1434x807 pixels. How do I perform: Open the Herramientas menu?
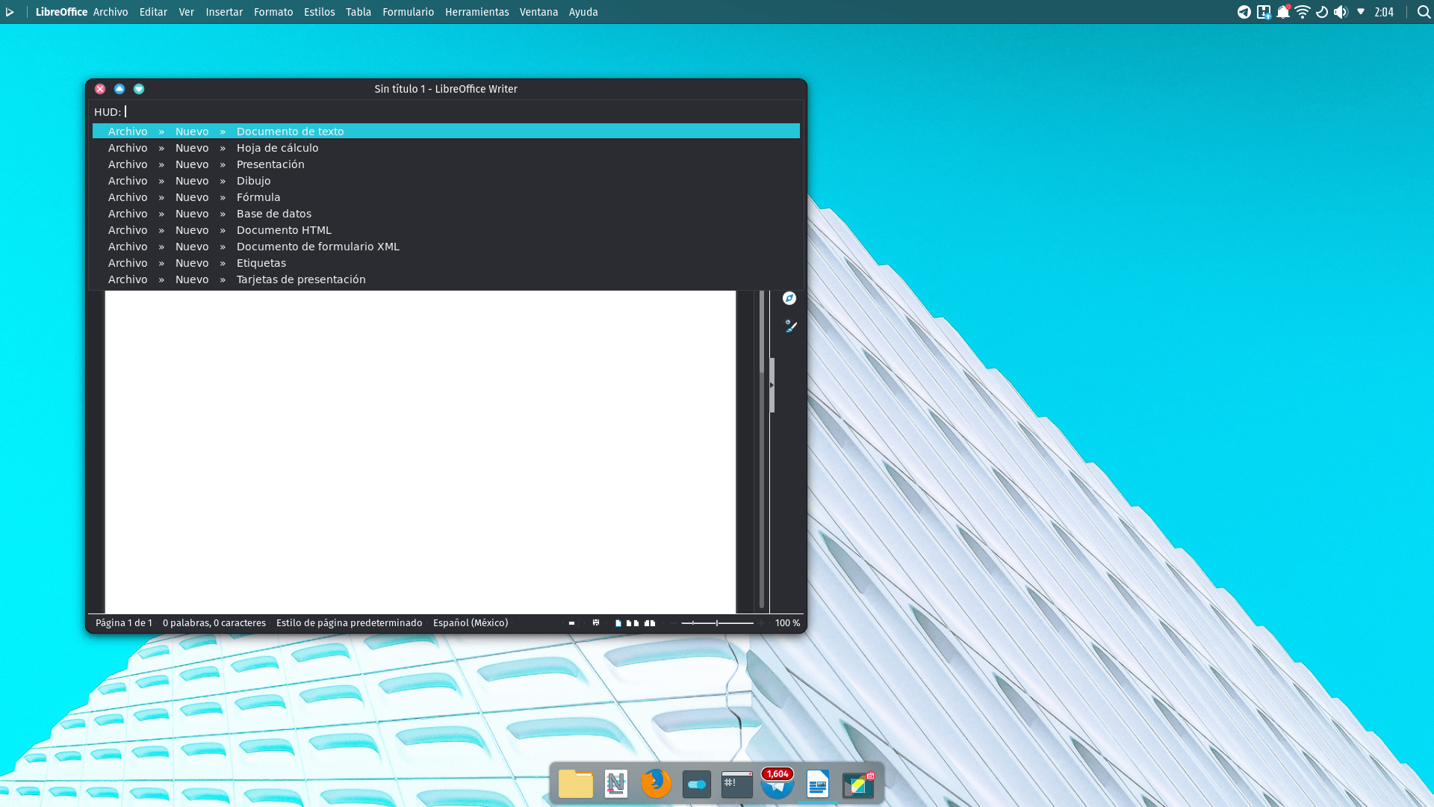tap(477, 12)
